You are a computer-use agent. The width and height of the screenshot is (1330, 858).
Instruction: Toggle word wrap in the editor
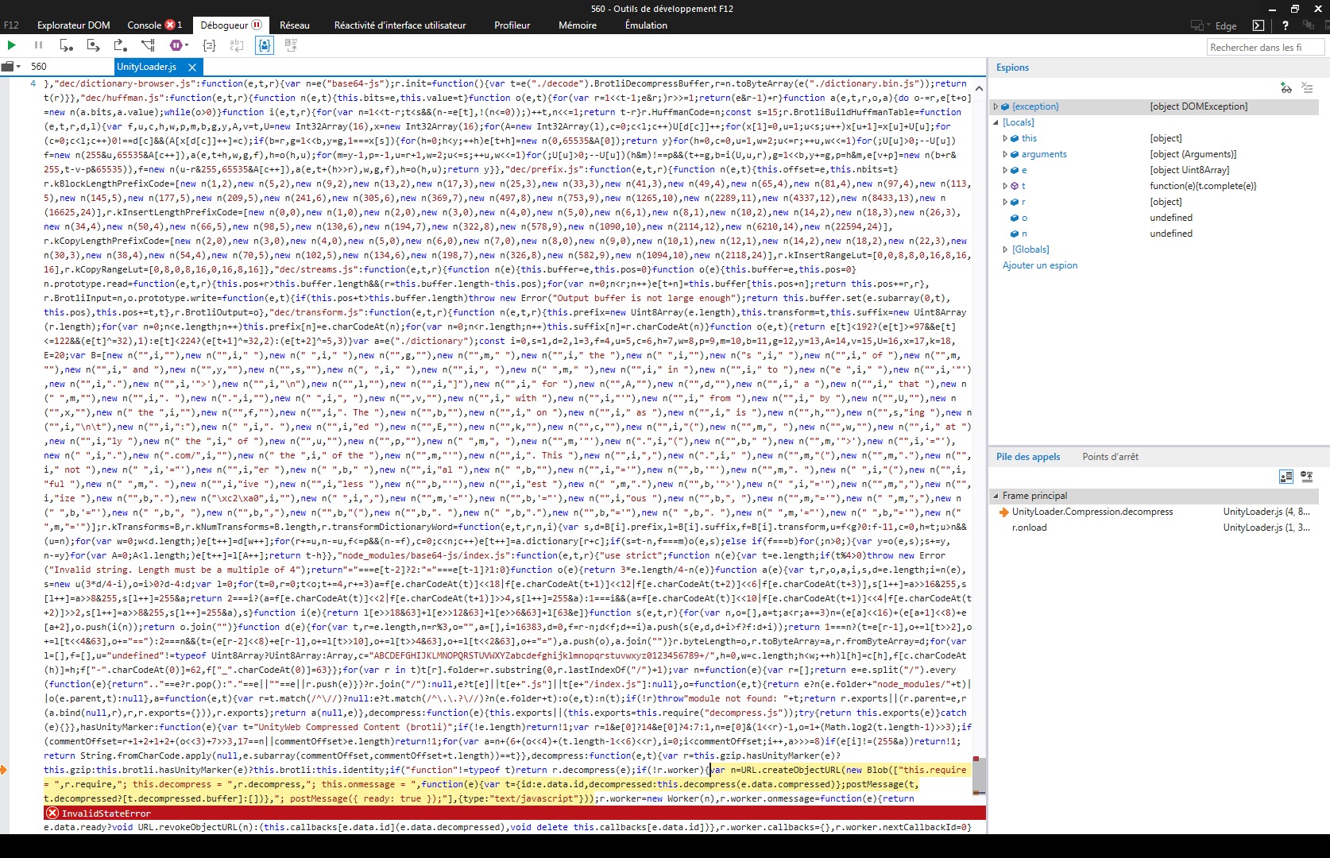pyautogui.click(x=237, y=45)
